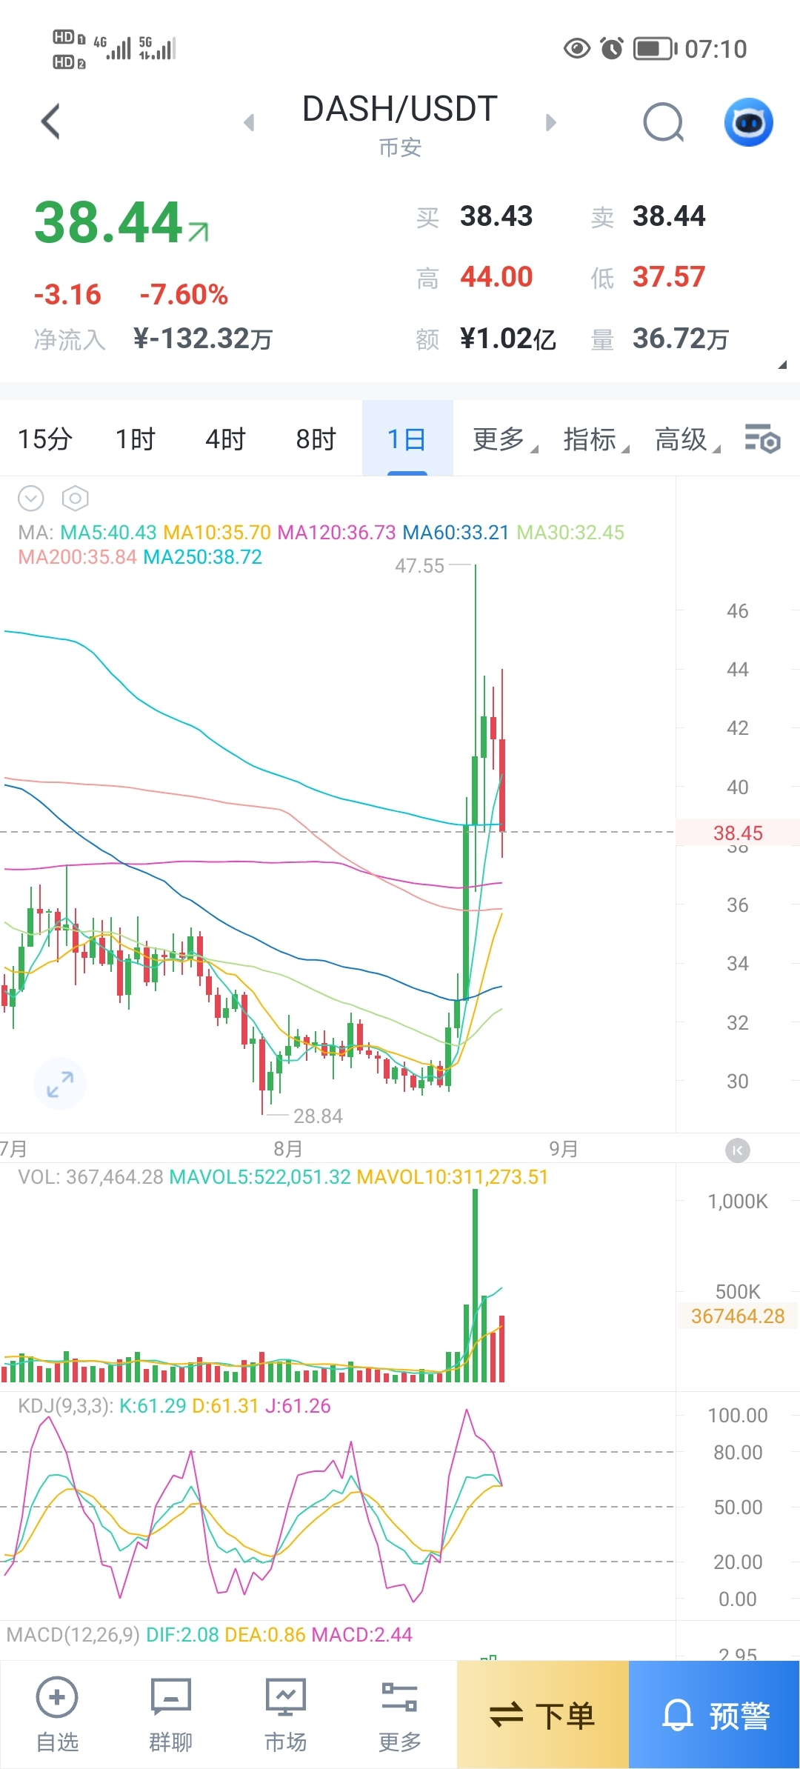This screenshot has width=800, height=1769.
Task: Open the 指标 indicators dropdown
Action: click(596, 439)
